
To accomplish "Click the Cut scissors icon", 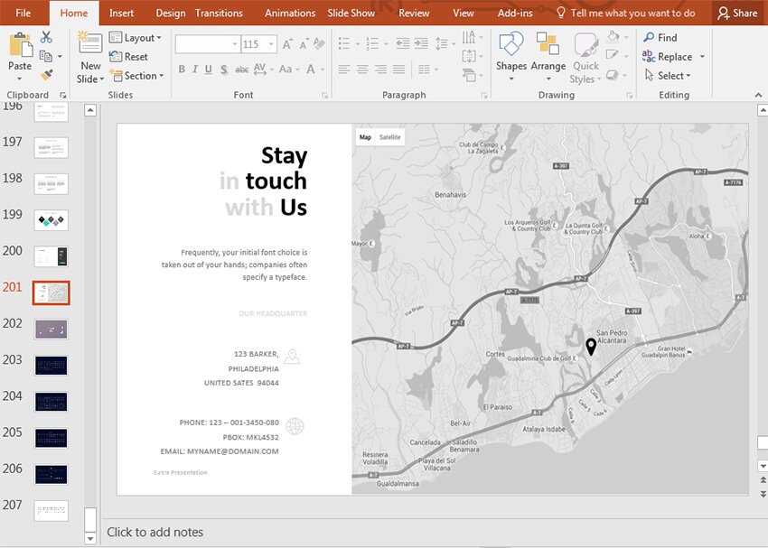I will pyautogui.click(x=47, y=38).
